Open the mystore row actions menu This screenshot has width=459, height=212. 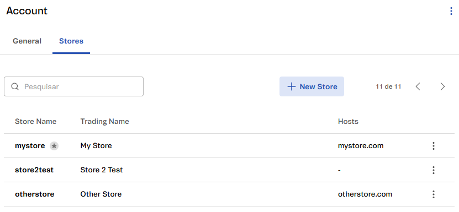[434, 146]
